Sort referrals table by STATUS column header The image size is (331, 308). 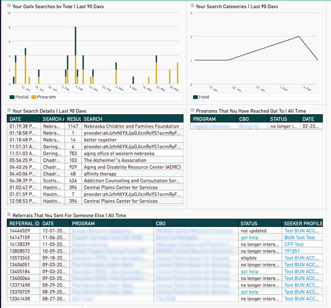[x=249, y=223]
